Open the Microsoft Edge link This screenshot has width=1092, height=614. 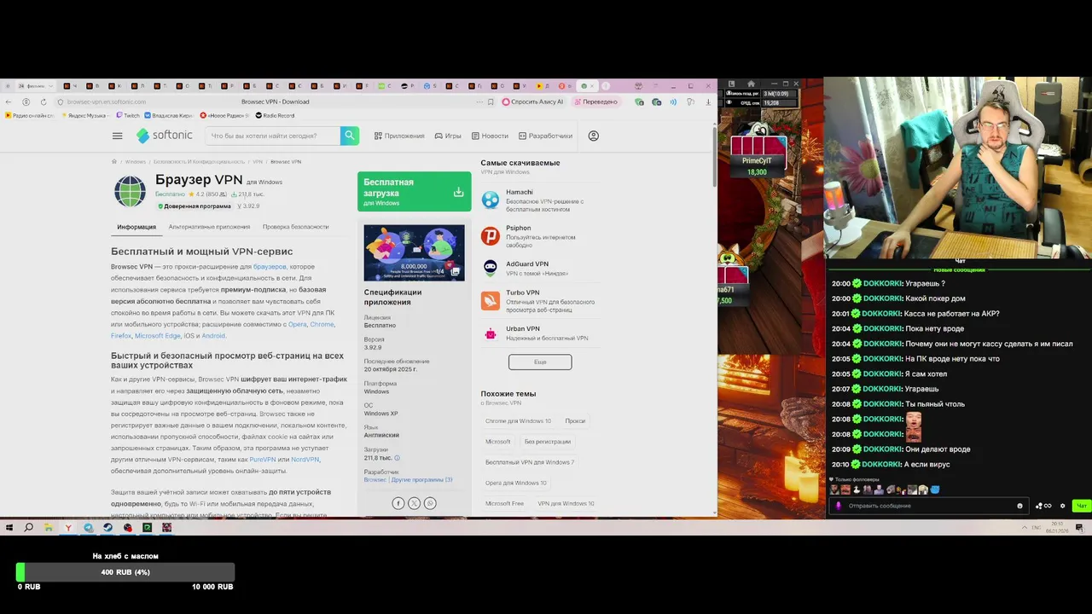tap(157, 336)
